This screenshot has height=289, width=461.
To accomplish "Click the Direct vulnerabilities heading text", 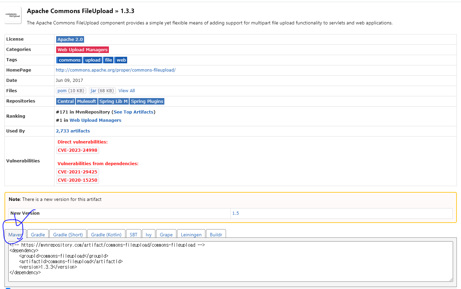I will pos(82,142).
